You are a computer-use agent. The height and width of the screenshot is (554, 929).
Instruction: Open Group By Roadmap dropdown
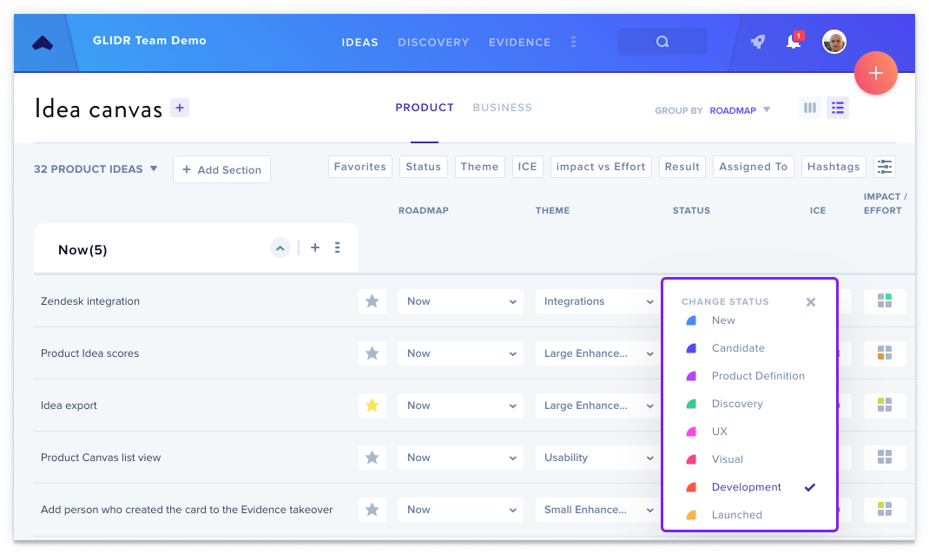pos(740,110)
